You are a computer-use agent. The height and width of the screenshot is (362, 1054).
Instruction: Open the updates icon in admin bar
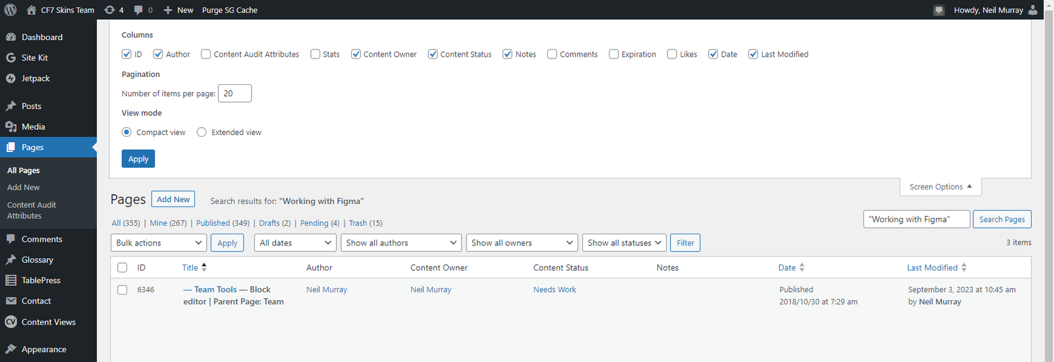(110, 10)
